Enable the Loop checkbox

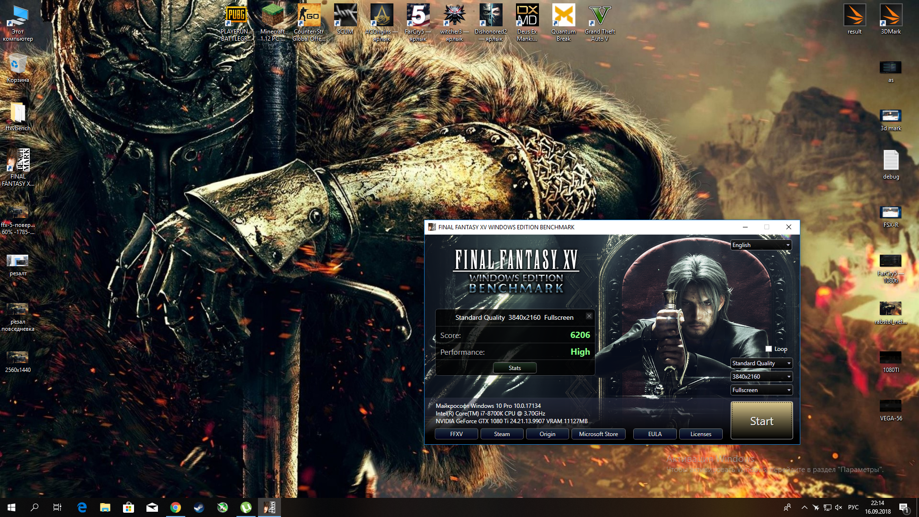click(x=769, y=349)
